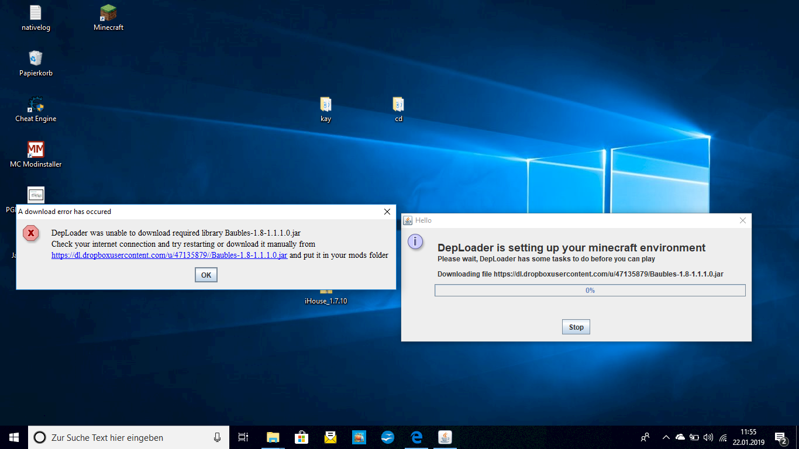The height and width of the screenshot is (449, 799).
Task: Switch to the running Java DepLoader in taskbar
Action: (x=445, y=437)
